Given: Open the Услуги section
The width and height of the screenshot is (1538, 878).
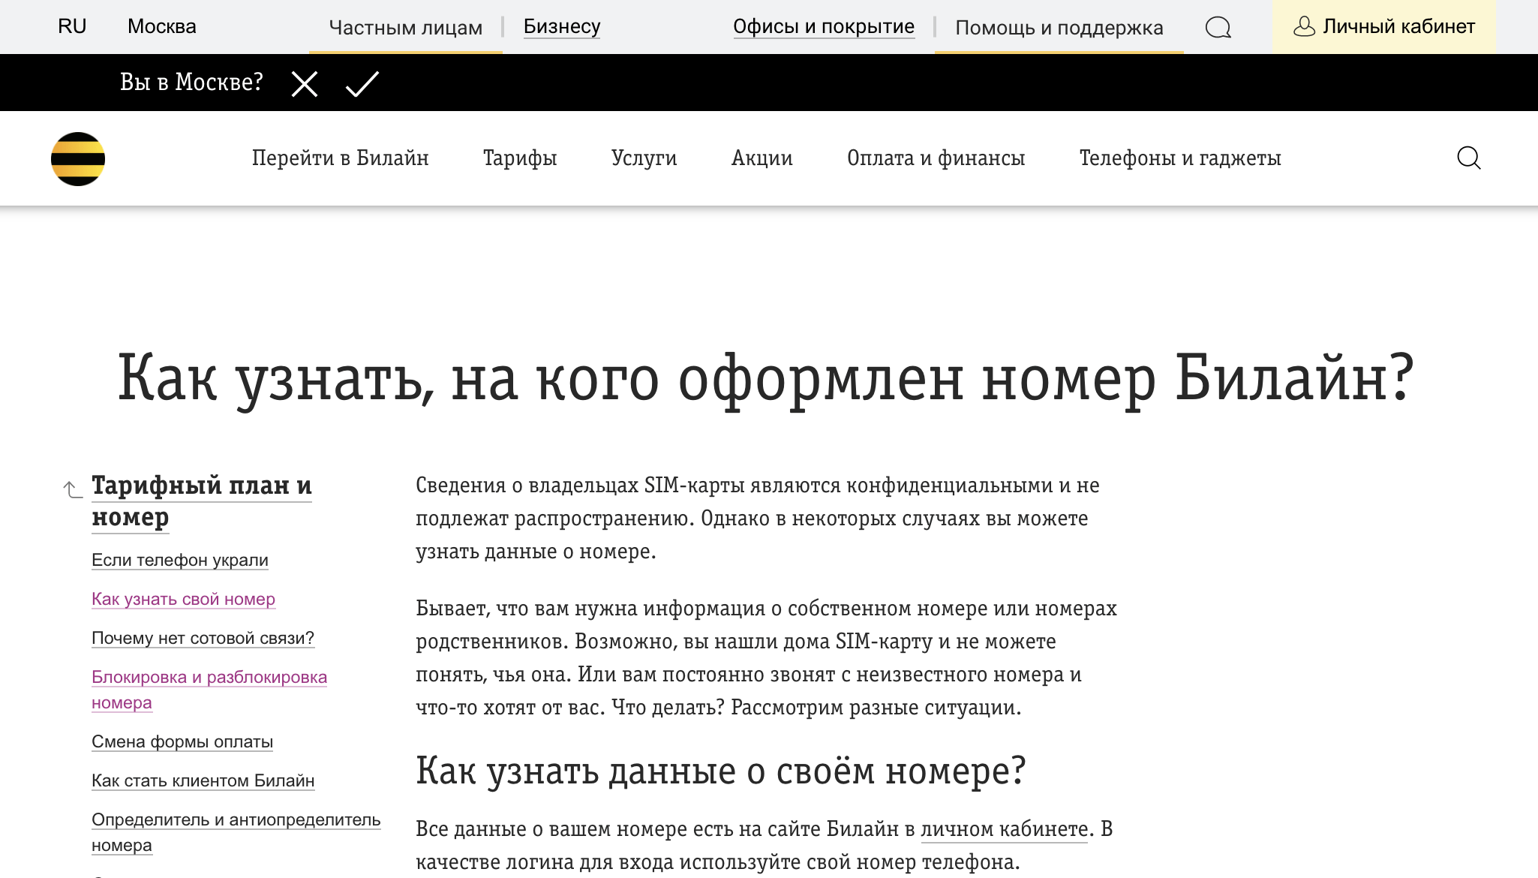Looking at the screenshot, I should [x=644, y=158].
